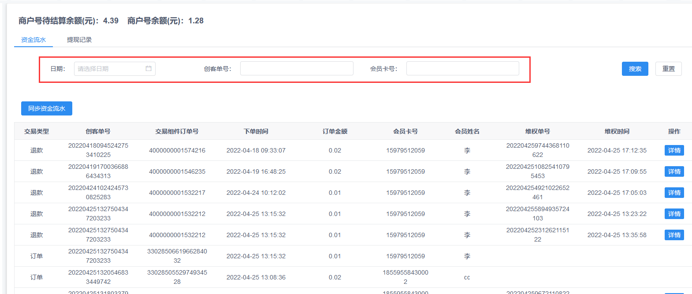Click member name cc
The width and height of the screenshot is (692, 294).
(x=467, y=278)
